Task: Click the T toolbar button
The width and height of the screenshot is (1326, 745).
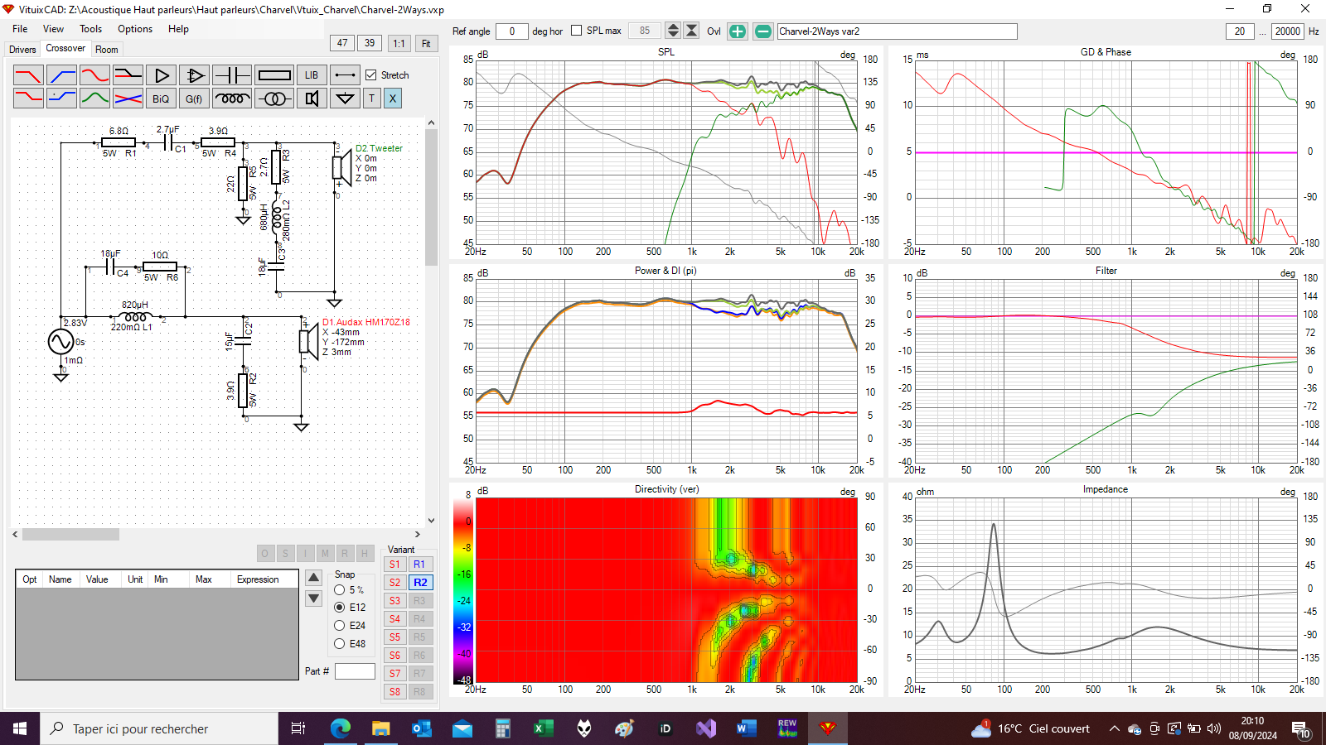Action: pyautogui.click(x=371, y=99)
